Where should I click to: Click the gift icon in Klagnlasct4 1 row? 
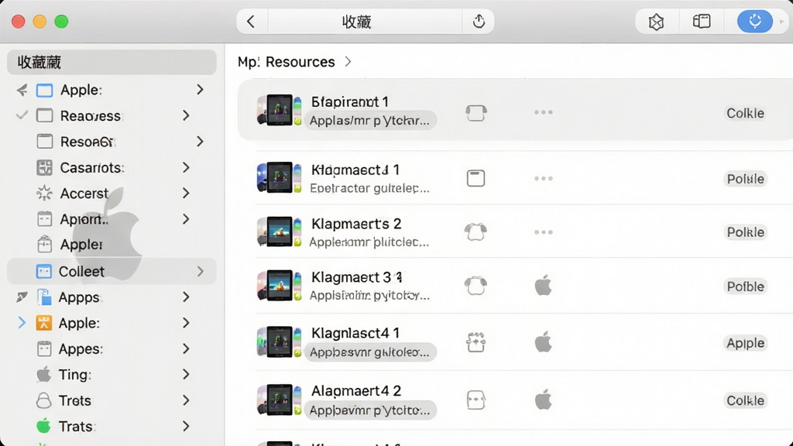point(476,342)
